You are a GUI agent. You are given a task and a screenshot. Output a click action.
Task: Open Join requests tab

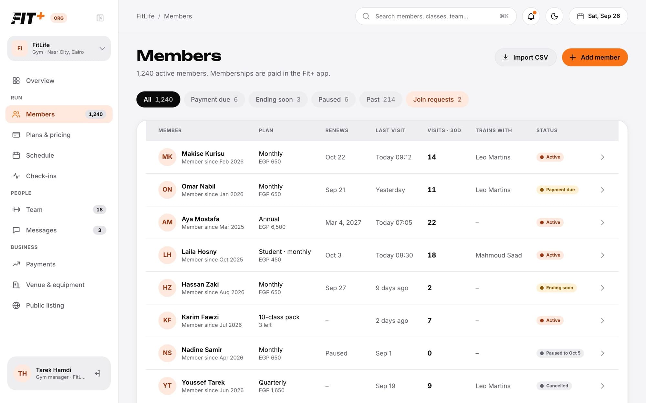437,99
